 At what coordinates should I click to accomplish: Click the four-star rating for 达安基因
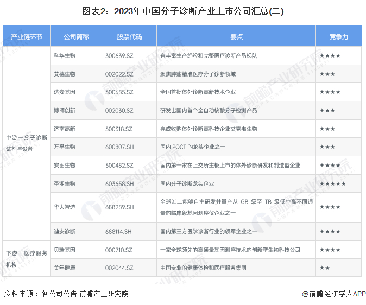point(330,92)
